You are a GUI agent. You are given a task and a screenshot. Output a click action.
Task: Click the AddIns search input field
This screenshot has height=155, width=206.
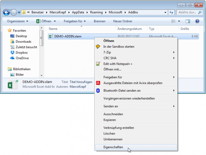187,13
